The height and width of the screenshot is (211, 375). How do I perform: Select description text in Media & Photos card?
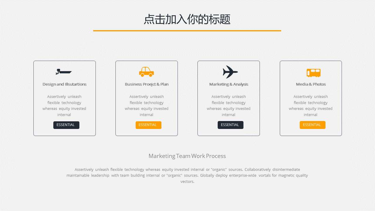(311, 105)
